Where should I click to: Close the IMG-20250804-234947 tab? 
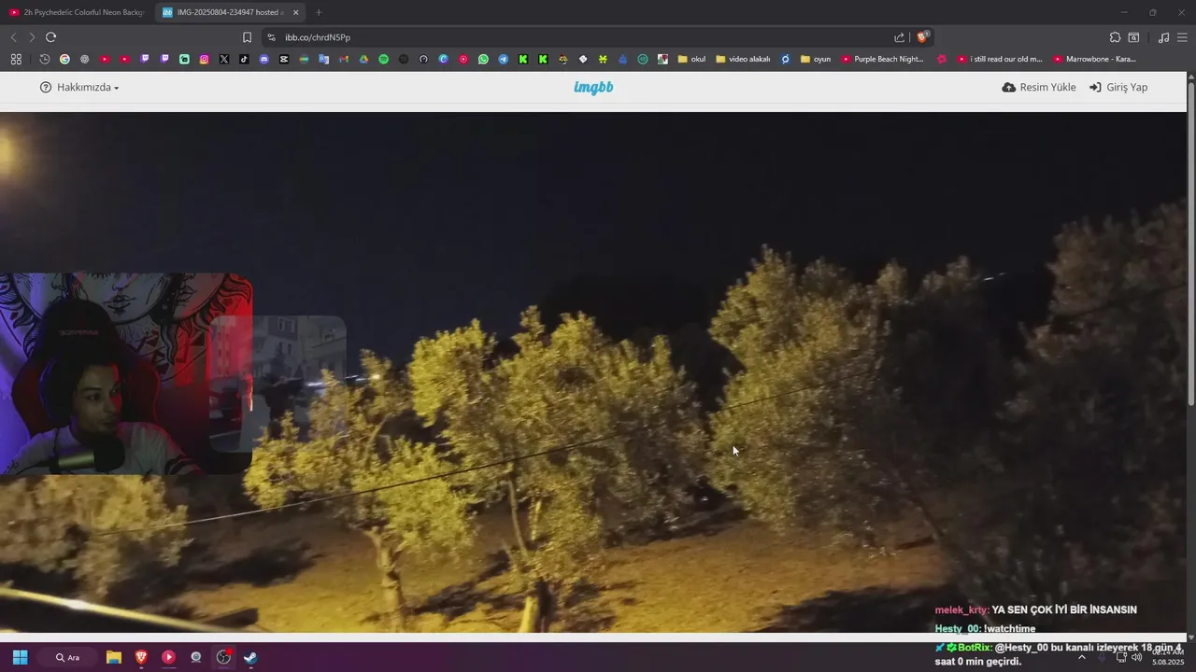(296, 12)
